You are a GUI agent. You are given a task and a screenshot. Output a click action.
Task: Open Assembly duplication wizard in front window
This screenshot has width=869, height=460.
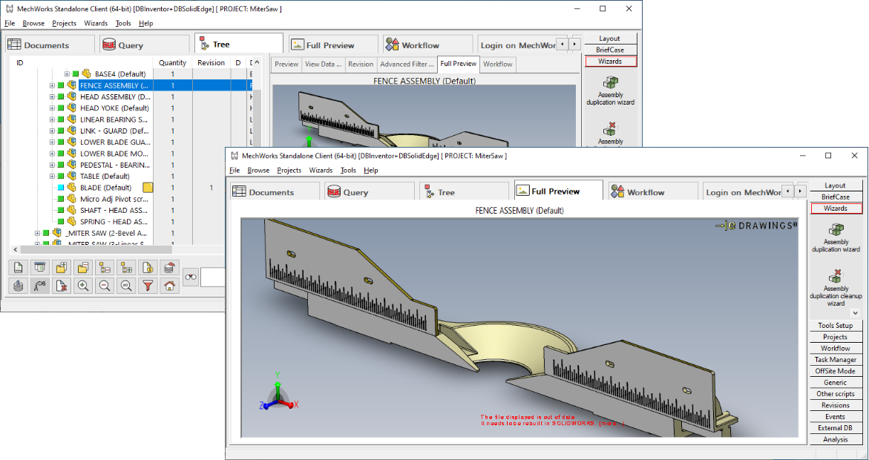click(836, 238)
